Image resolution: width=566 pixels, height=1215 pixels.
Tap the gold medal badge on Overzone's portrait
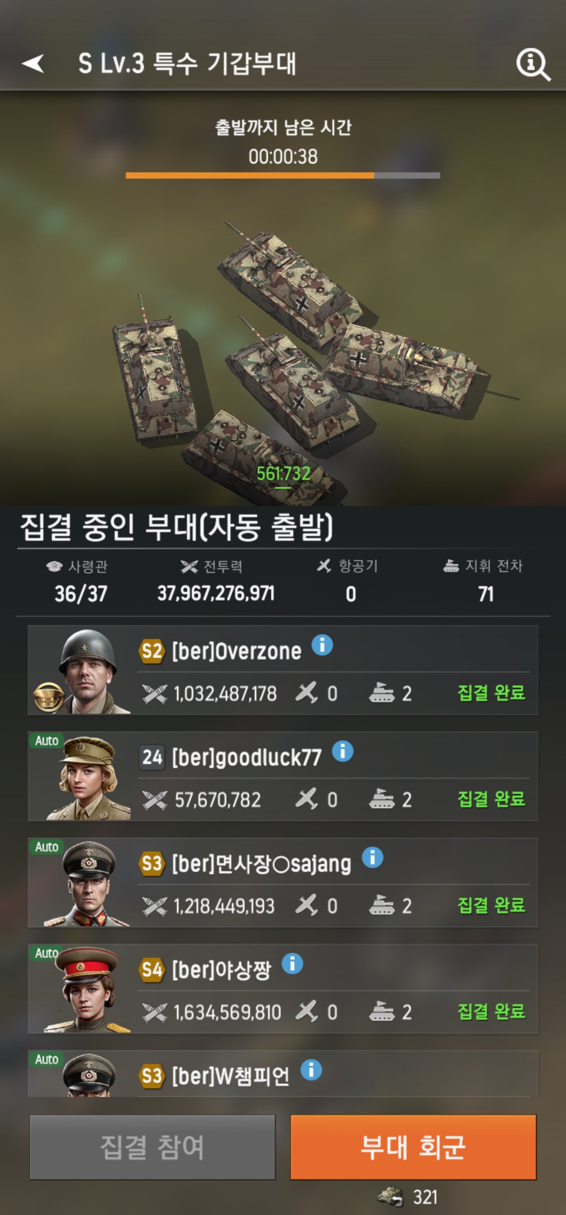(x=49, y=697)
